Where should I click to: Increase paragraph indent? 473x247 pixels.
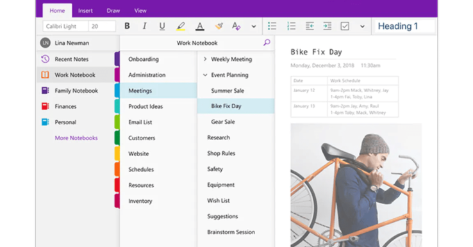click(327, 26)
